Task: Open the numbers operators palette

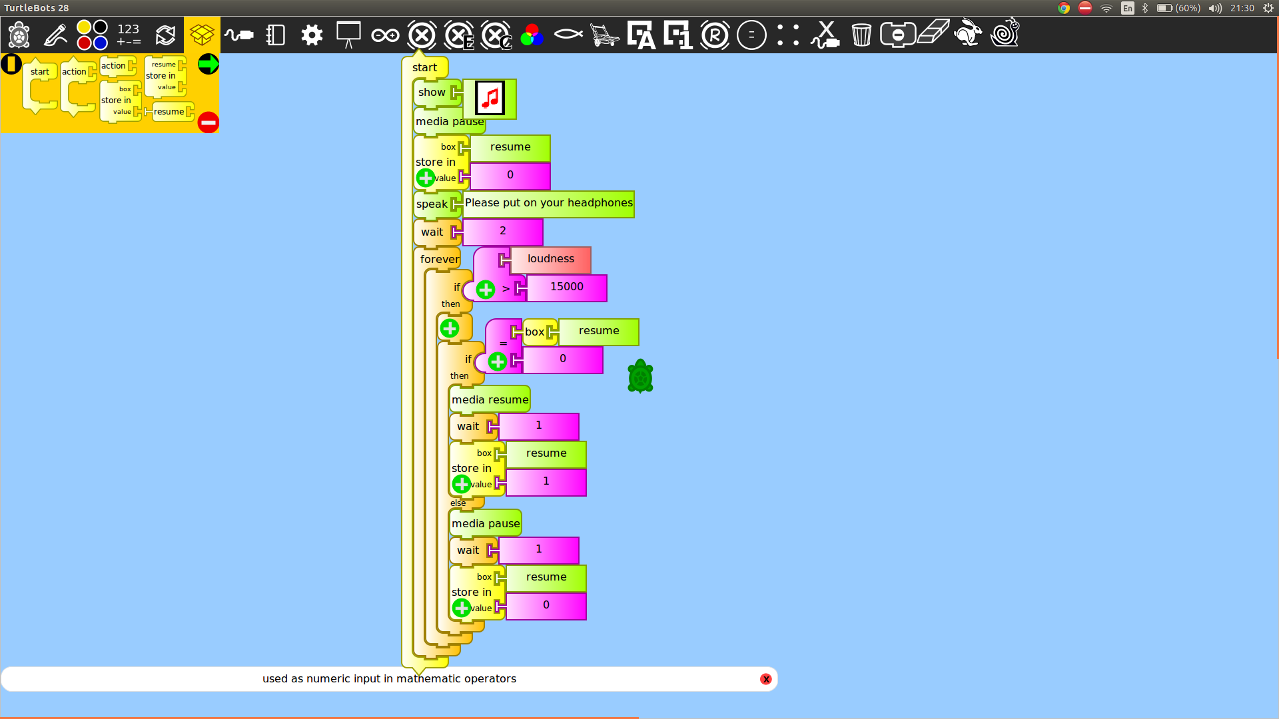Action: [x=129, y=35]
